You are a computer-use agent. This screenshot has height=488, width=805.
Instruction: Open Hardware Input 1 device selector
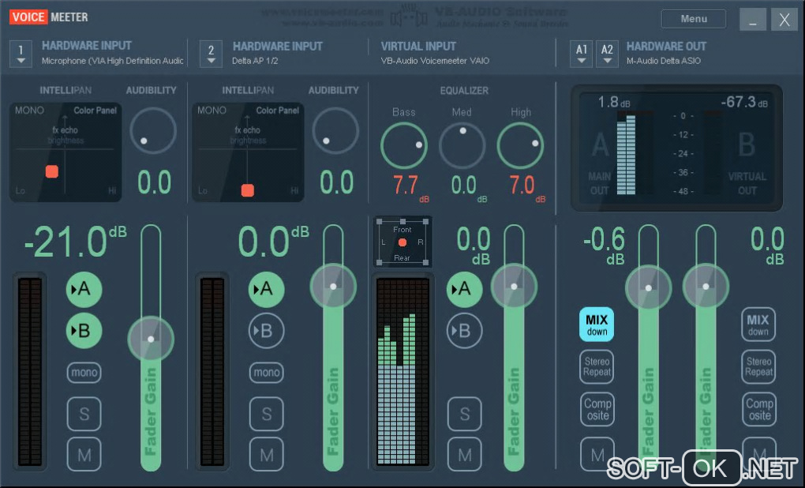point(21,54)
